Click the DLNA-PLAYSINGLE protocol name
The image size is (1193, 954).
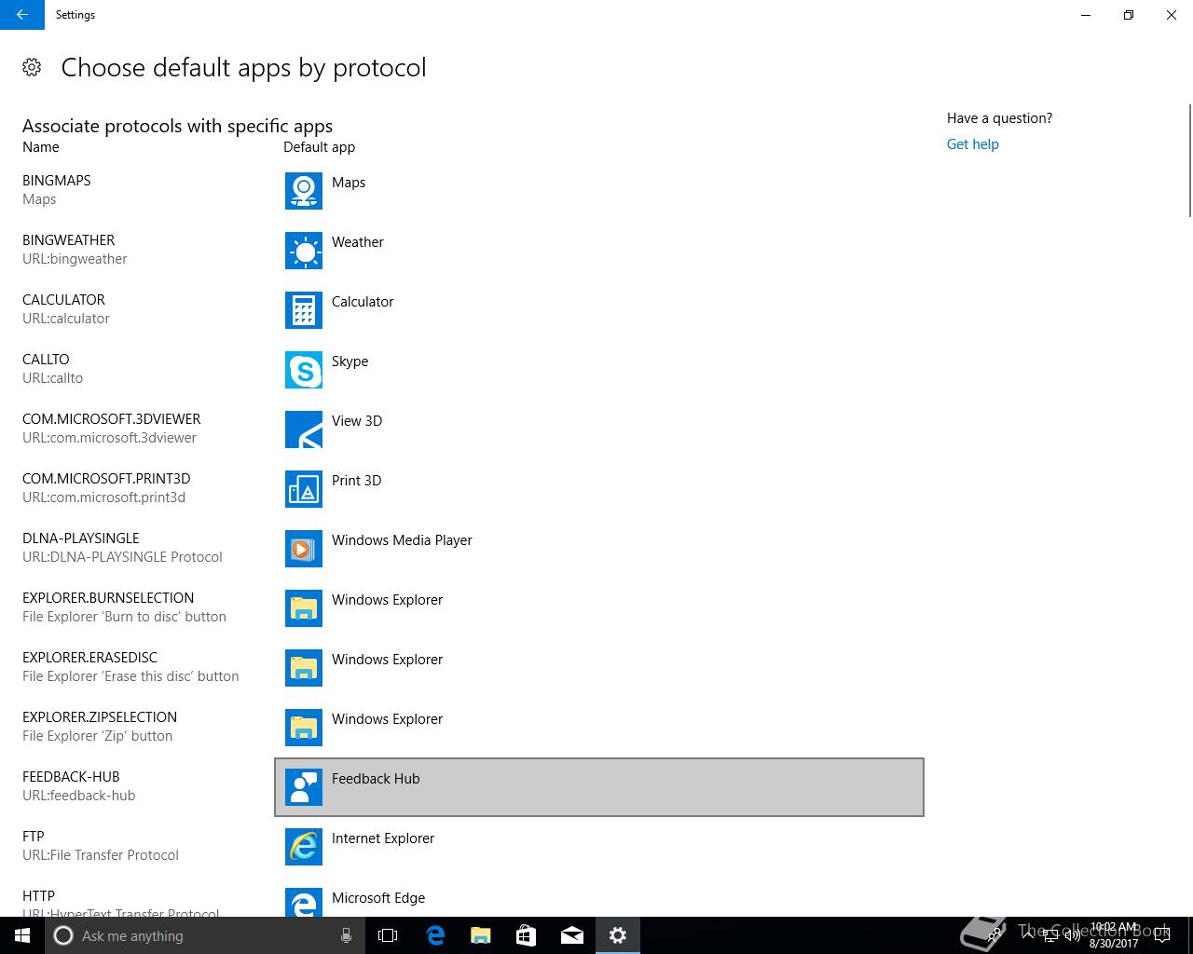click(x=81, y=538)
